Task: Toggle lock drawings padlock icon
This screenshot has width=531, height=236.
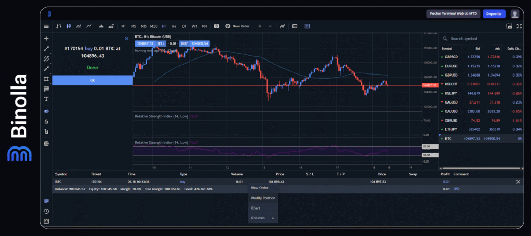Action: coord(46,122)
